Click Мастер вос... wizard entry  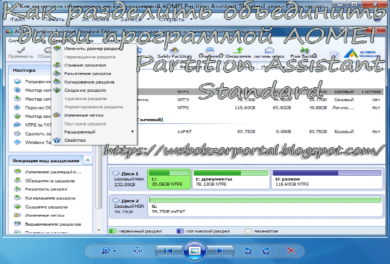pyautogui.click(x=37, y=116)
